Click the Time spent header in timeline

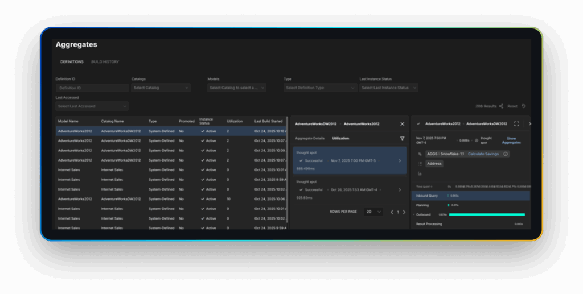424,187
